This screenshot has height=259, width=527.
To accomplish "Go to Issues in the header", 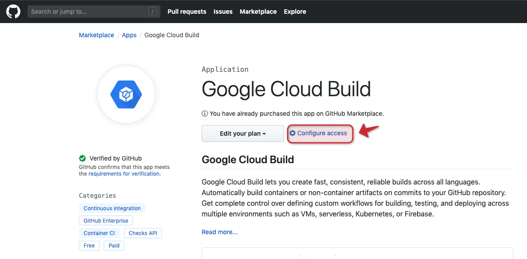I will tap(223, 12).
